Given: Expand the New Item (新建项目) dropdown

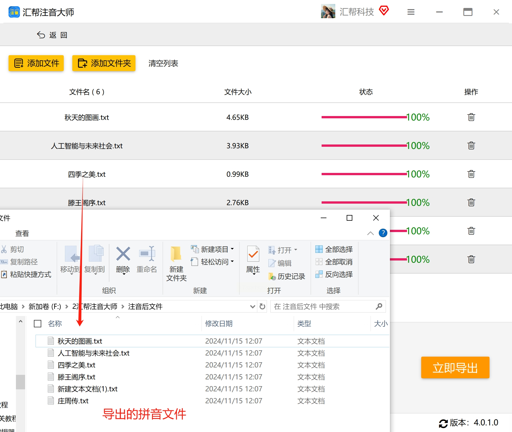Looking at the screenshot, I should click(232, 249).
